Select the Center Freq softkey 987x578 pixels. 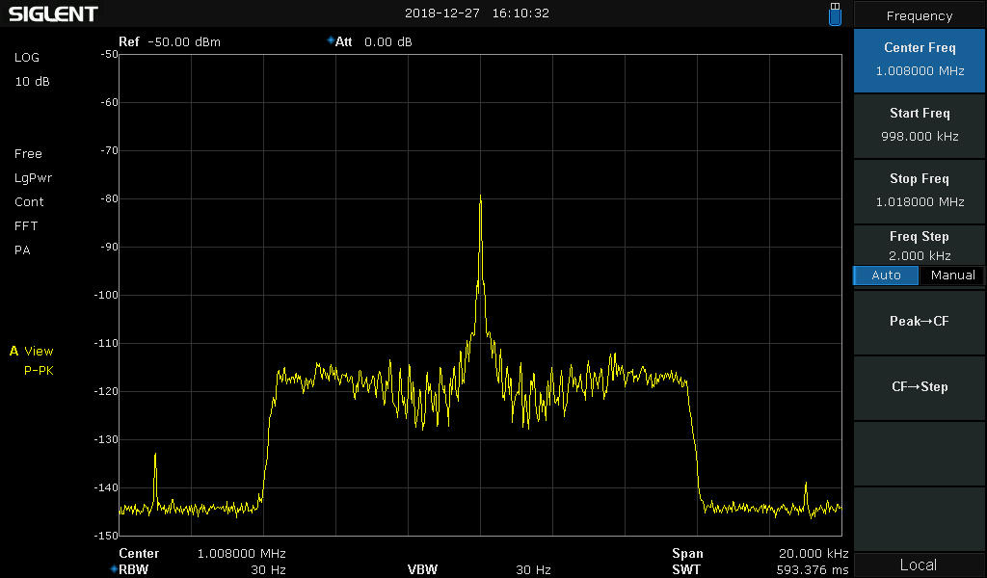click(x=919, y=60)
